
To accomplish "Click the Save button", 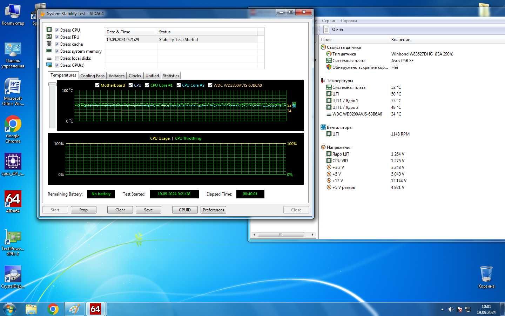I will click(x=148, y=210).
